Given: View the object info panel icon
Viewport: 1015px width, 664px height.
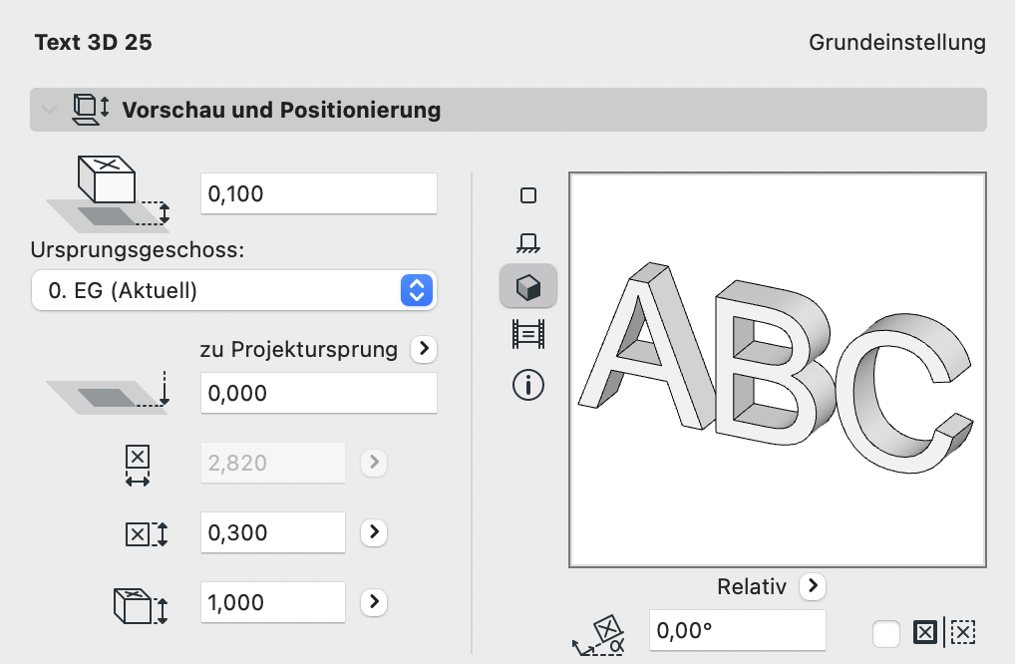Looking at the screenshot, I should [527, 385].
